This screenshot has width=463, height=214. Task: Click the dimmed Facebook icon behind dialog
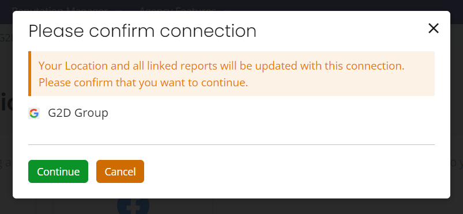(x=133, y=206)
